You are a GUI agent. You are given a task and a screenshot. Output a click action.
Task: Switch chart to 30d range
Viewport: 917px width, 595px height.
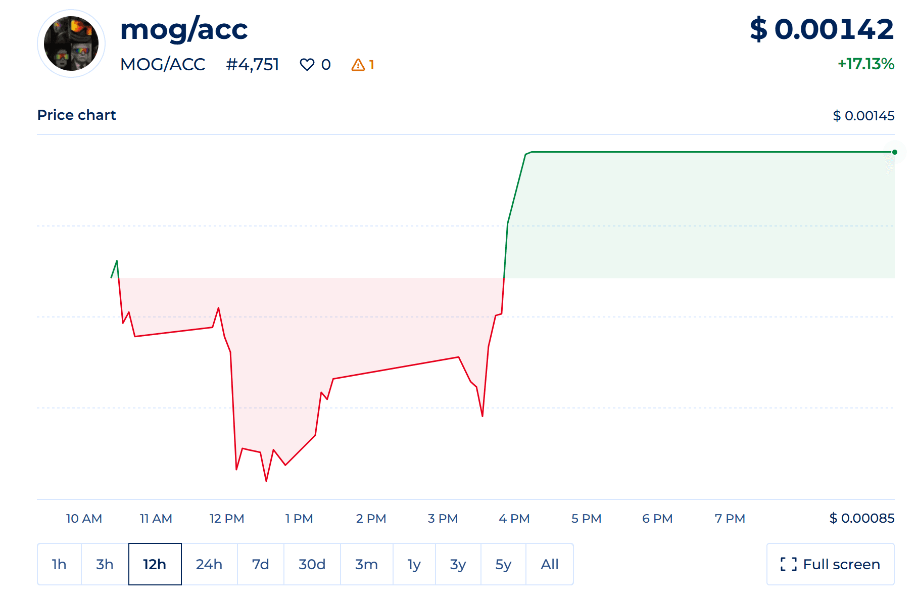312,564
